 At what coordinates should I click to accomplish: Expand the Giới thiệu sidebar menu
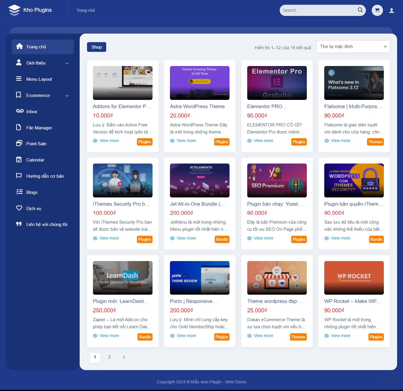tap(67, 63)
